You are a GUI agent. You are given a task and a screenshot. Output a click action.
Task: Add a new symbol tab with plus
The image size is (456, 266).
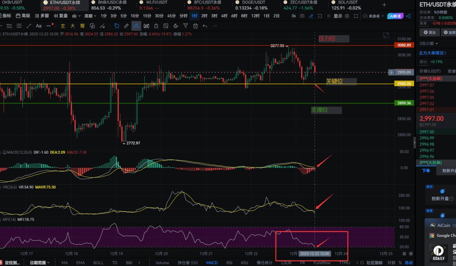384,5
